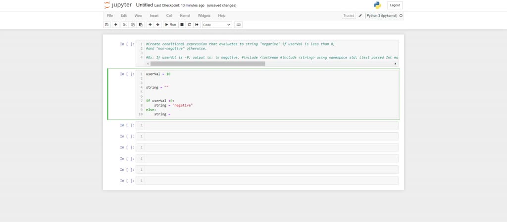Insert a new cell below with plus icon
Screen dimensions: 507x222
pyautogui.click(x=116, y=25)
